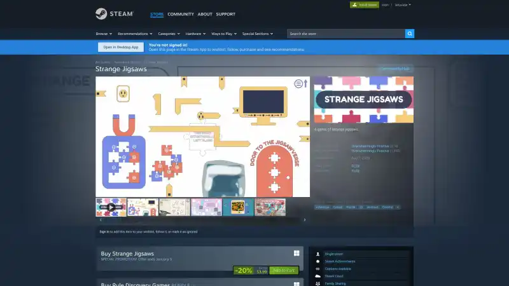Click the Buy Strange Jigsaws heading
Image resolution: width=509 pixels, height=286 pixels.
pyautogui.click(x=127, y=254)
